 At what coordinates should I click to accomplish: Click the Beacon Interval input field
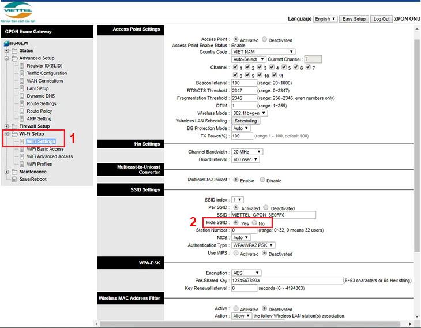(244, 83)
